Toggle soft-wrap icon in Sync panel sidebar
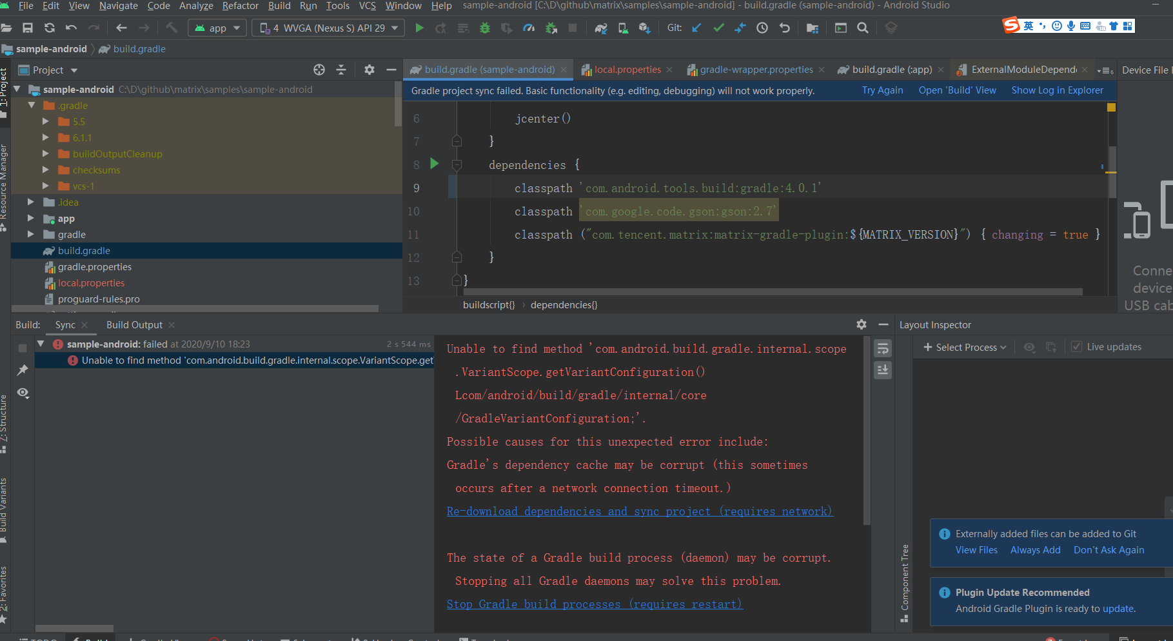 (x=882, y=348)
